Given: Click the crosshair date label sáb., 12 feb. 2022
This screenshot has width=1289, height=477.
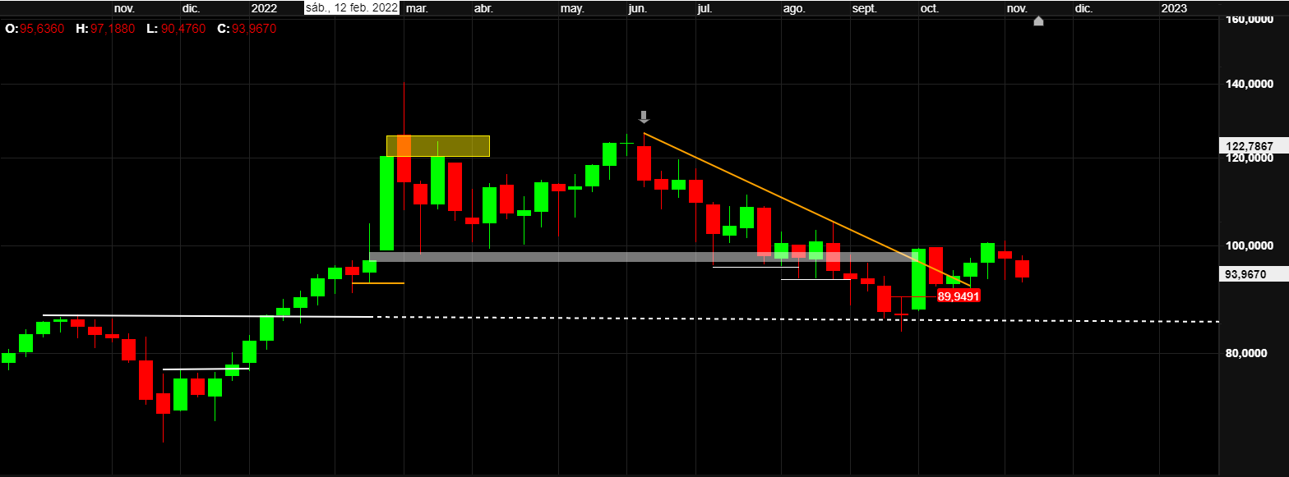Looking at the screenshot, I should tap(352, 8).
